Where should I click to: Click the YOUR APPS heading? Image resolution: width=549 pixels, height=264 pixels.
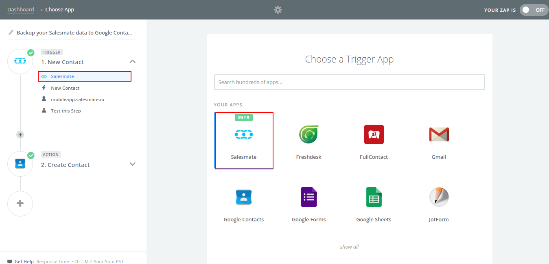(228, 105)
